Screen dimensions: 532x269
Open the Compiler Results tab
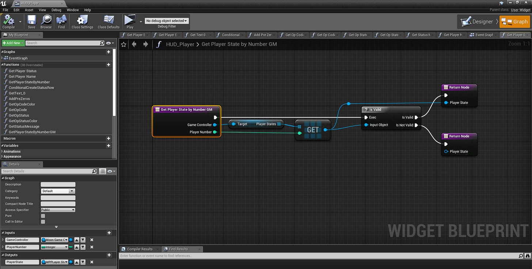pyautogui.click(x=140, y=249)
